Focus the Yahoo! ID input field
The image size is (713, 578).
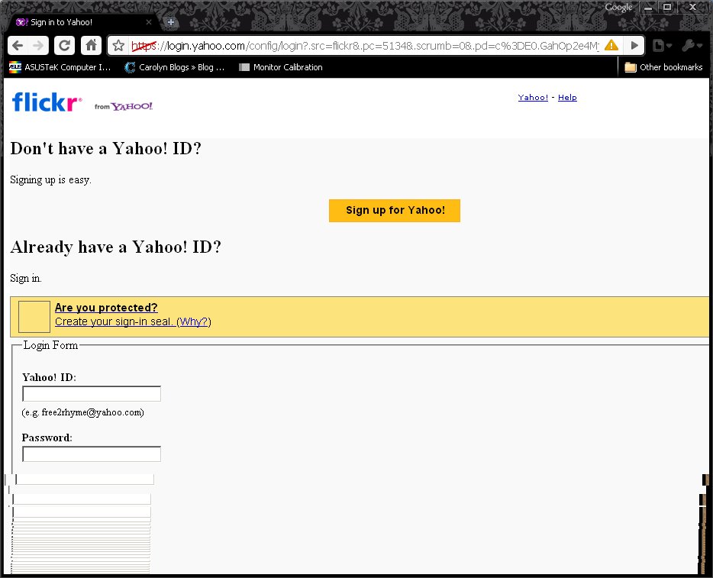tap(92, 394)
